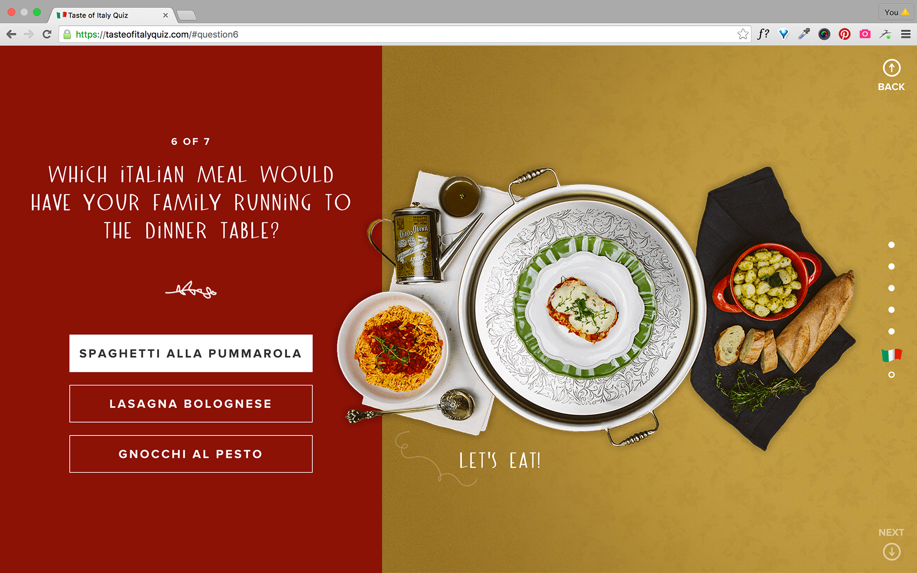Select the Spaghetti alla Pummarola answer

click(191, 353)
